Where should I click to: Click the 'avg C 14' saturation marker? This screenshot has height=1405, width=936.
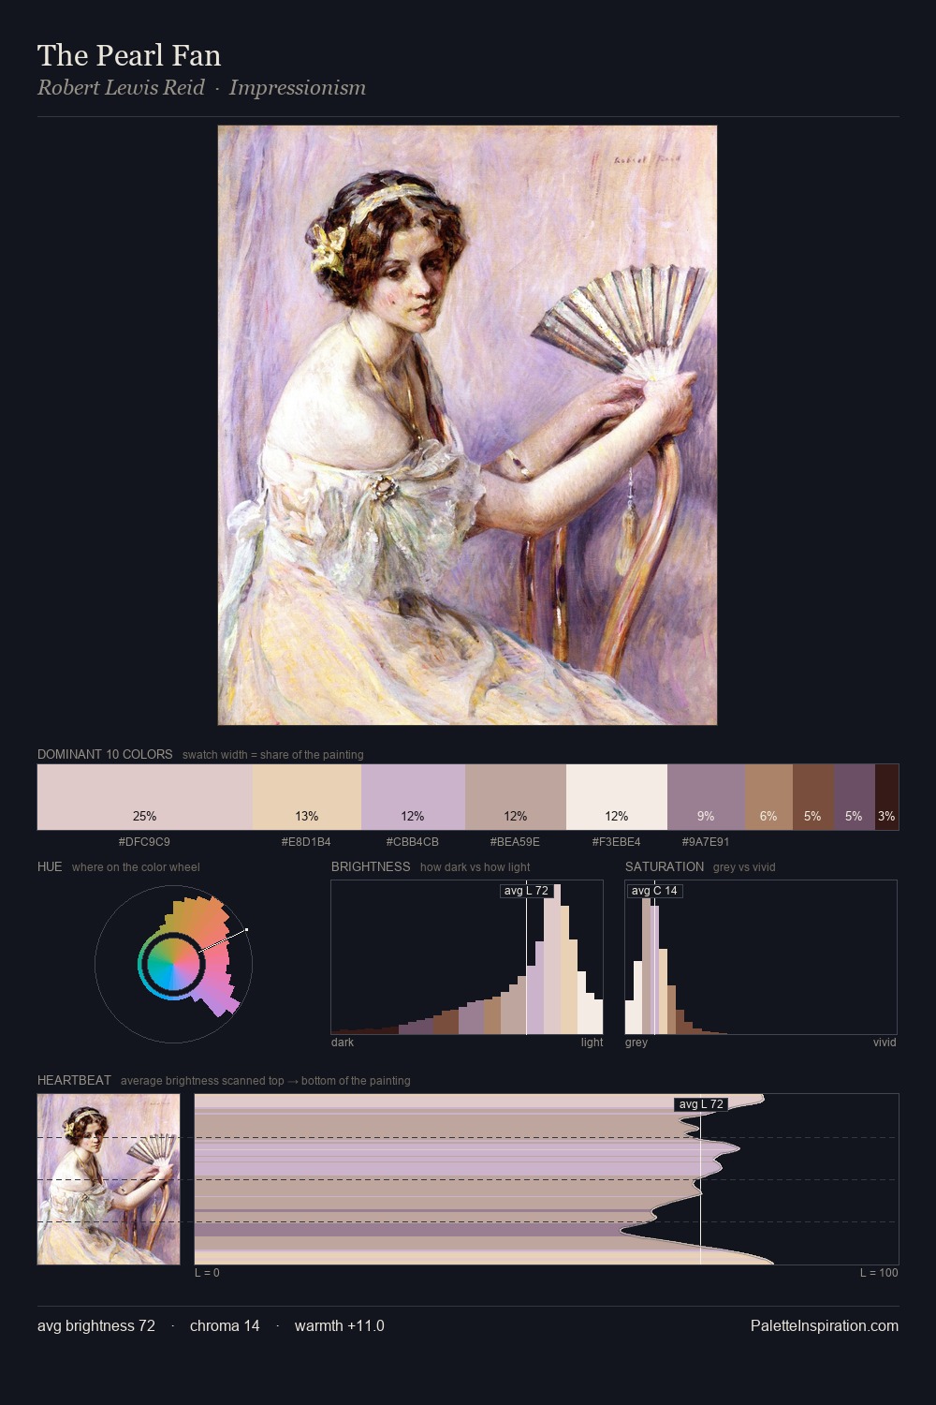click(654, 891)
